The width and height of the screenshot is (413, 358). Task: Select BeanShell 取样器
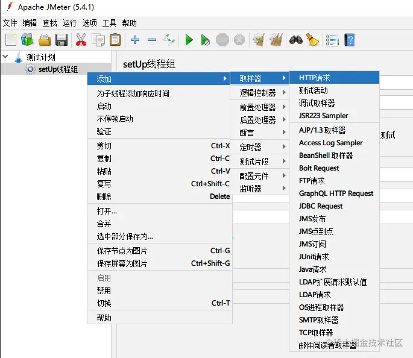(334, 155)
